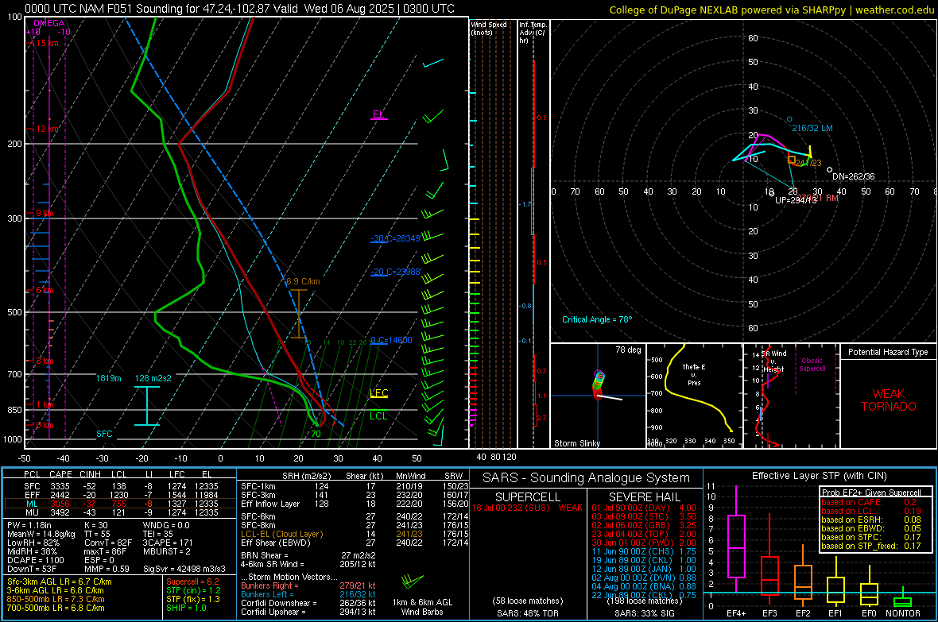This screenshot has width=938, height=622.
Task: Click the magenta EL label on the skew-T
Action: coord(378,114)
